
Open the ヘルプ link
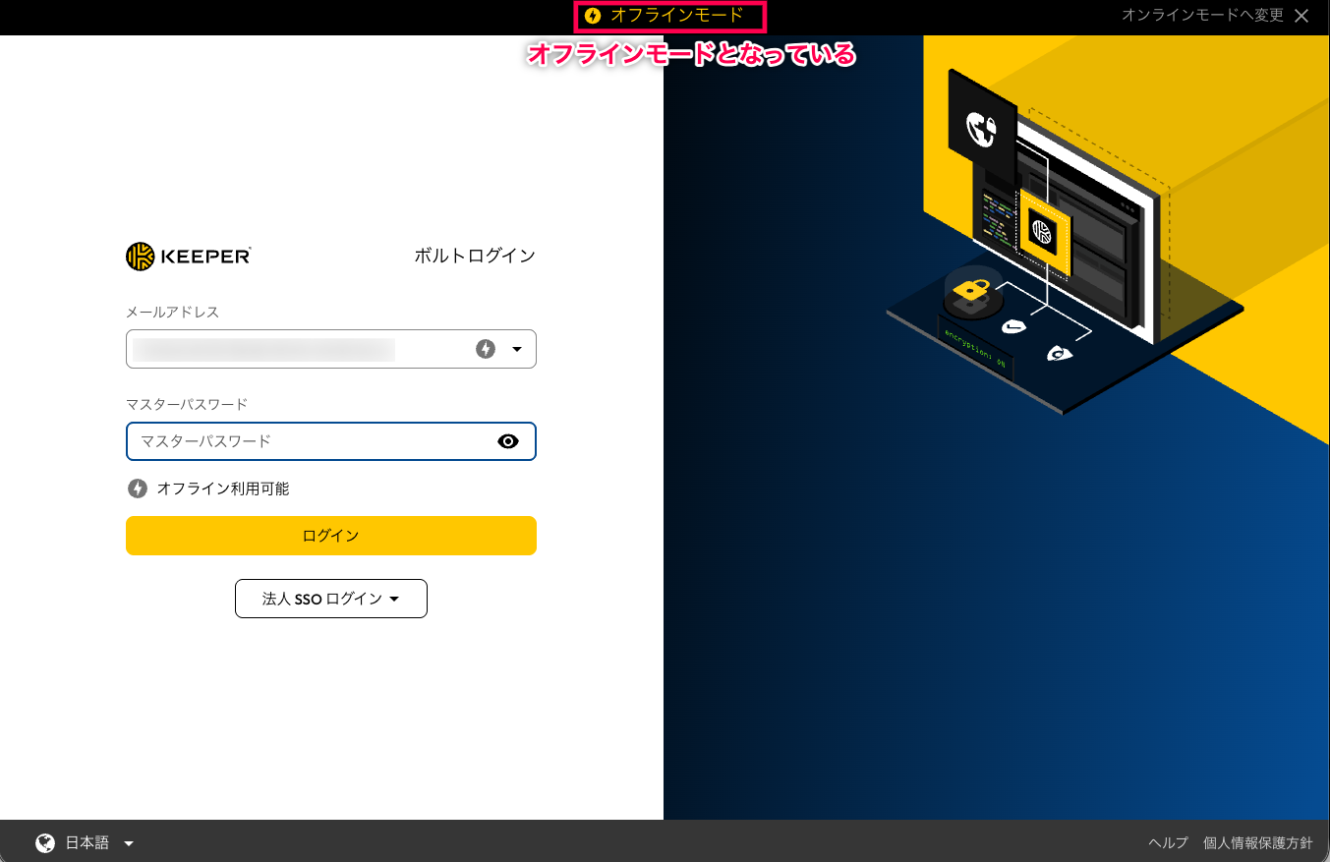(x=1168, y=841)
